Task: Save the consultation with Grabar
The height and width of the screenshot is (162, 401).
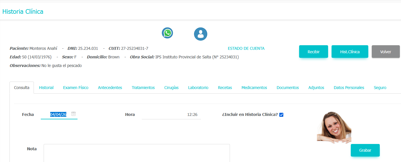Action: pyautogui.click(x=365, y=150)
